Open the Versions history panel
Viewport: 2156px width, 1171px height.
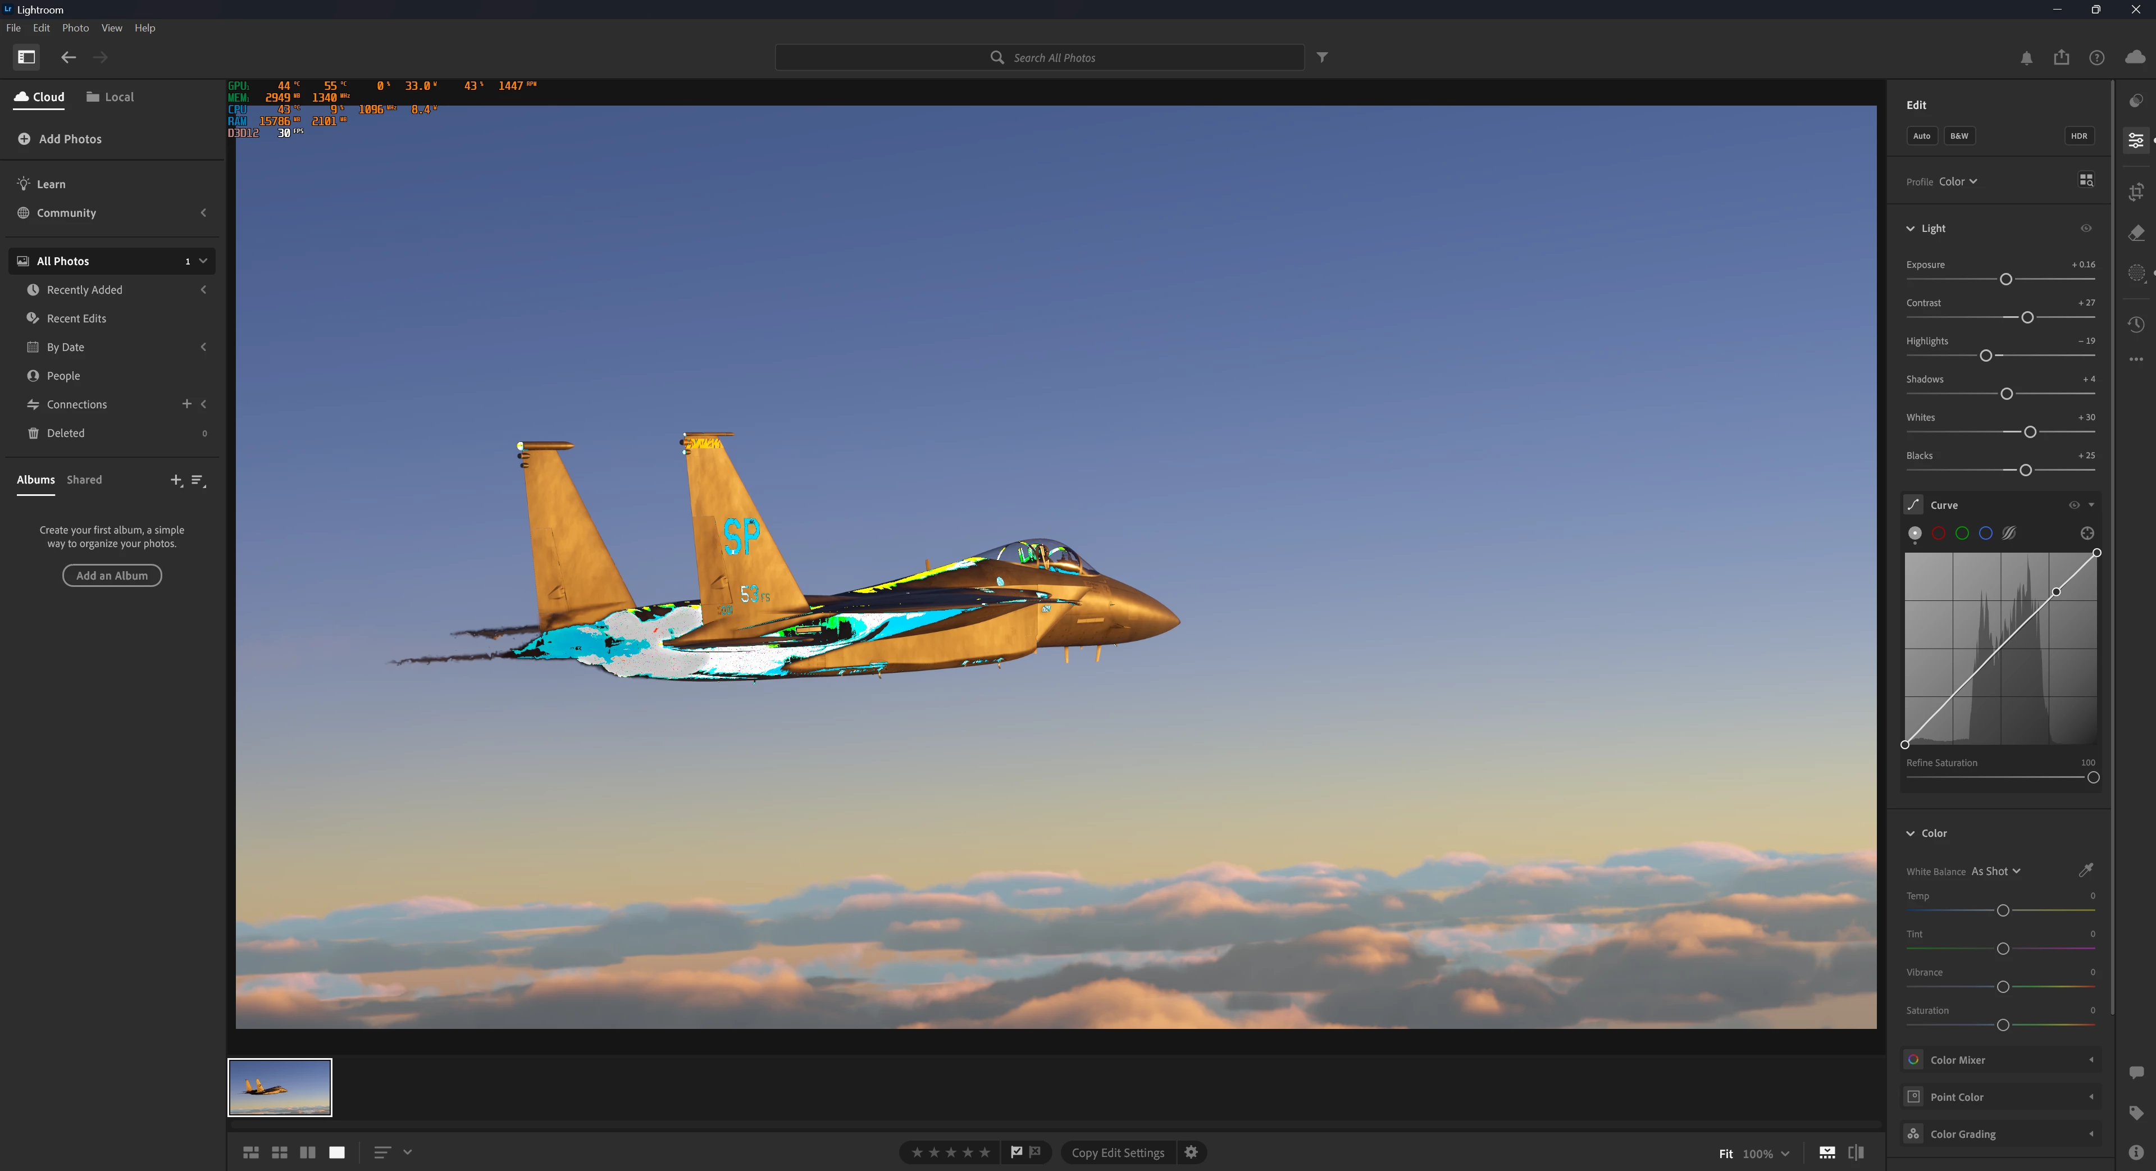tap(2136, 324)
